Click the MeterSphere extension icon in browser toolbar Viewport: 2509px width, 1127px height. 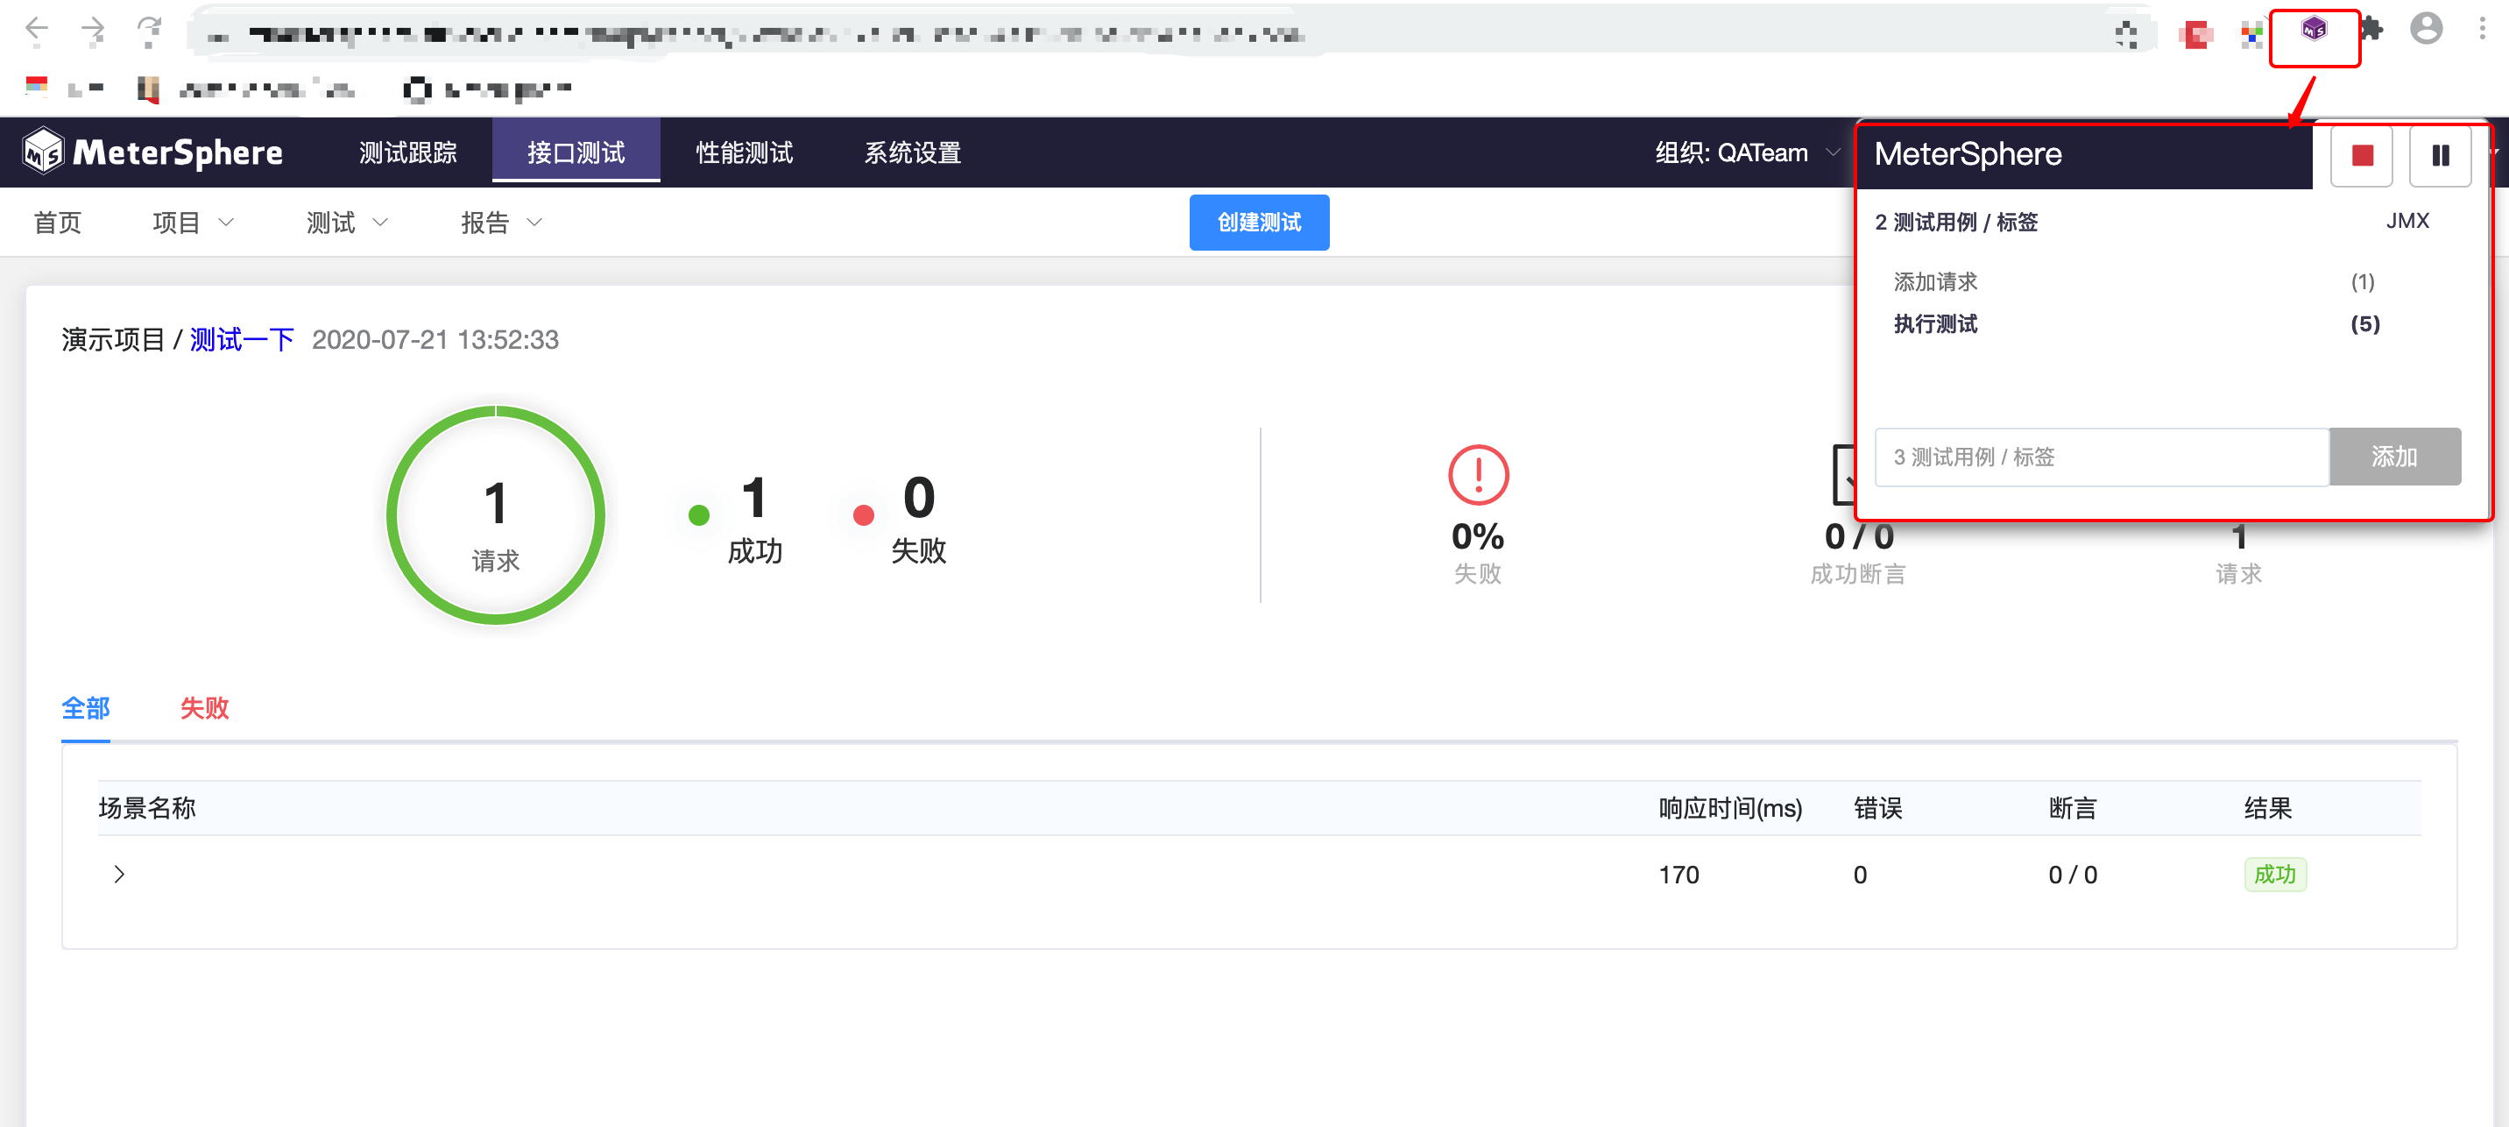(x=2314, y=30)
